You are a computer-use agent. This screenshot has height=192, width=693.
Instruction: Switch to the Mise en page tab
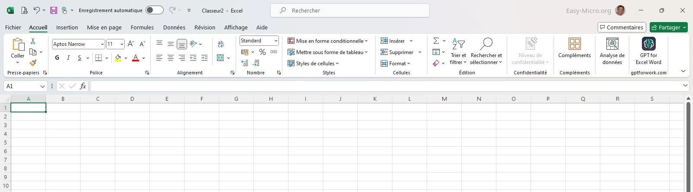pos(104,27)
